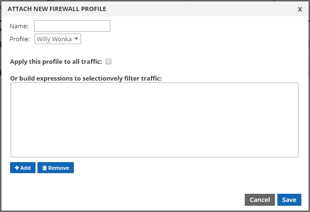The width and height of the screenshot is (310, 212).
Task: Click the 'Apply this profile to all traffic' label
Action: point(56,62)
